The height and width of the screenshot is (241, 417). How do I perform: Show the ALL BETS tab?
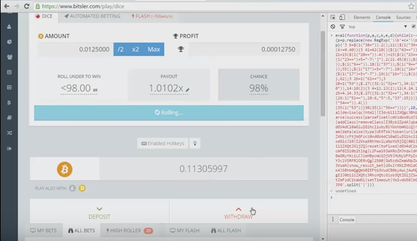[x=82, y=231]
